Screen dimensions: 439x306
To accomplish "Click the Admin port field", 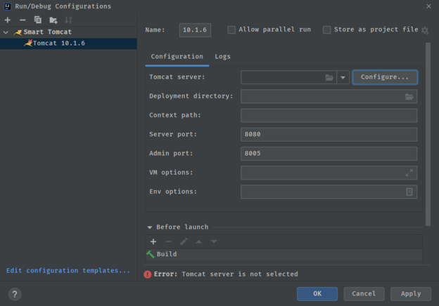I will (329, 154).
